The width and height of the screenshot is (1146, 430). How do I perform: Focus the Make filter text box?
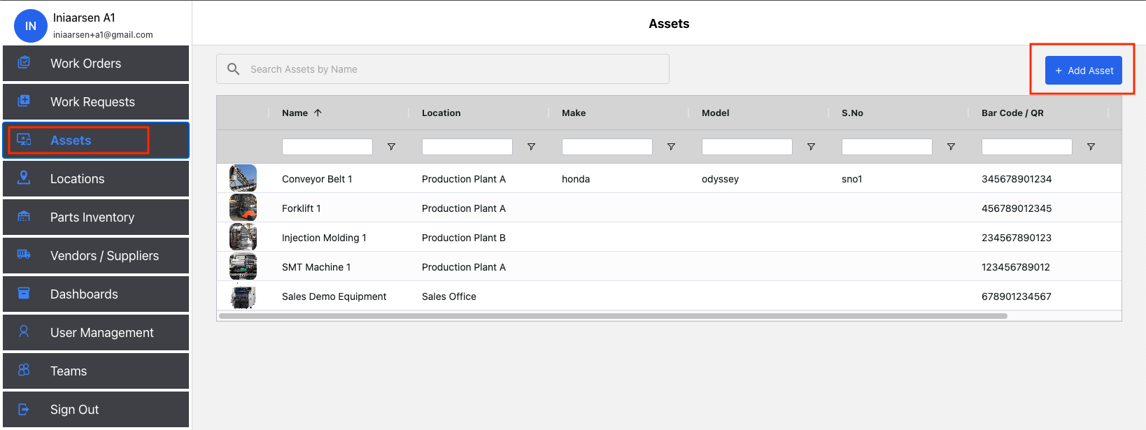(x=607, y=147)
